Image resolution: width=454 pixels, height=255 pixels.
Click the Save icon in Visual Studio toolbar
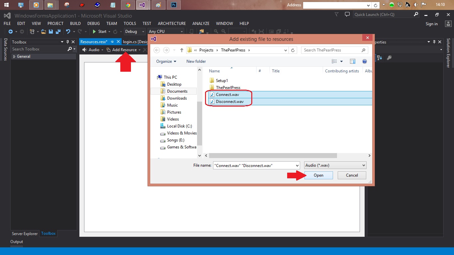51,32
